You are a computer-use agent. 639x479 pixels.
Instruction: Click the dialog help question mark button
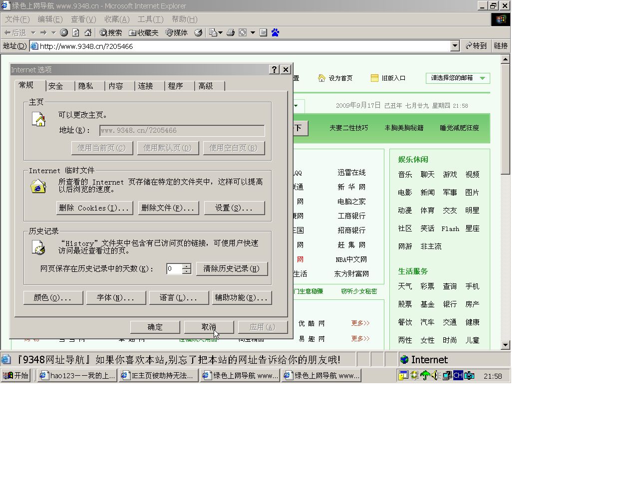click(x=274, y=69)
